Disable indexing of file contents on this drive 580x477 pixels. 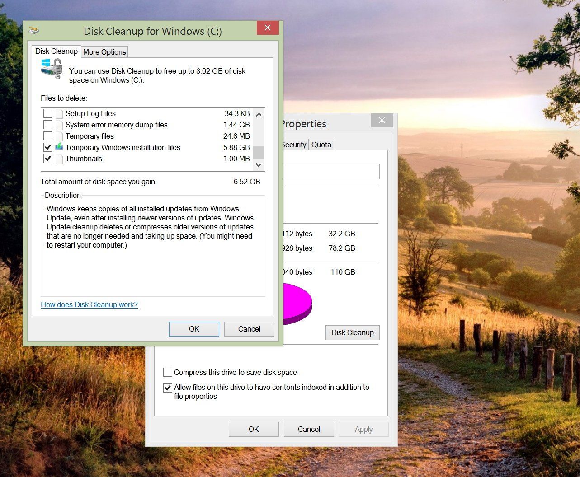tap(168, 388)
